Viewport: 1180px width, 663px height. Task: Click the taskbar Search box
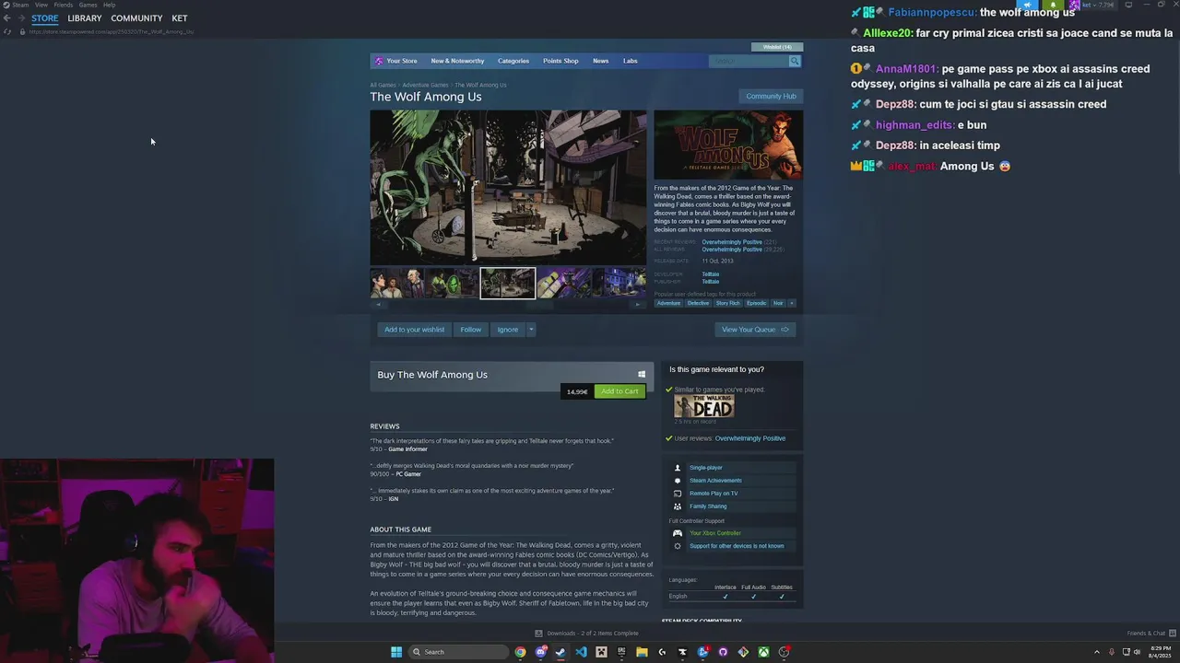[458, 652]
